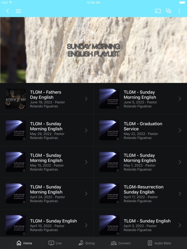Open TLGM-Resurrection Sunday English
The image size is (187, 249).
(140, 194)
